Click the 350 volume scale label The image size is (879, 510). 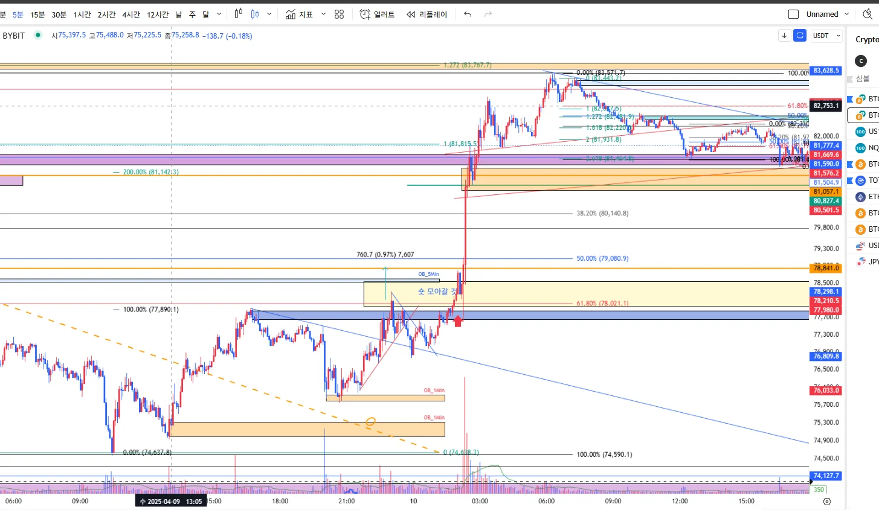pyautogui.click(x=819, y=489)
